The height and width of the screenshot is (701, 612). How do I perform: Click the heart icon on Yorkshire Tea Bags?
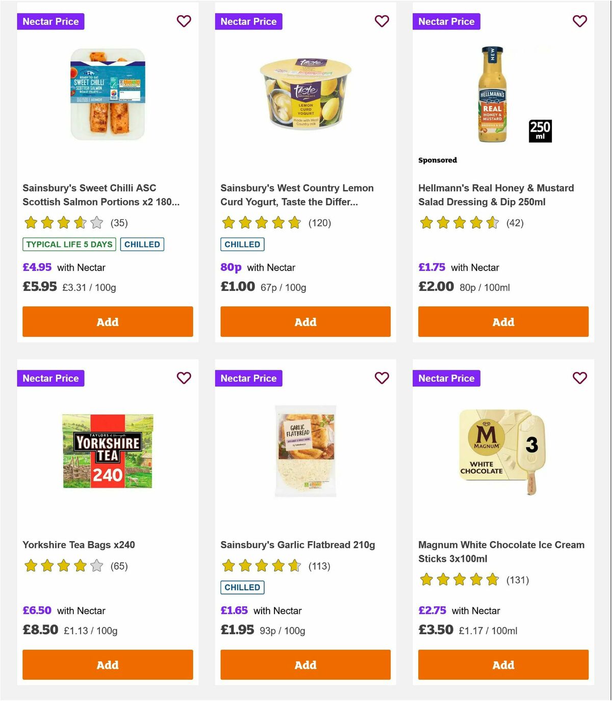(x=184, y=378)
